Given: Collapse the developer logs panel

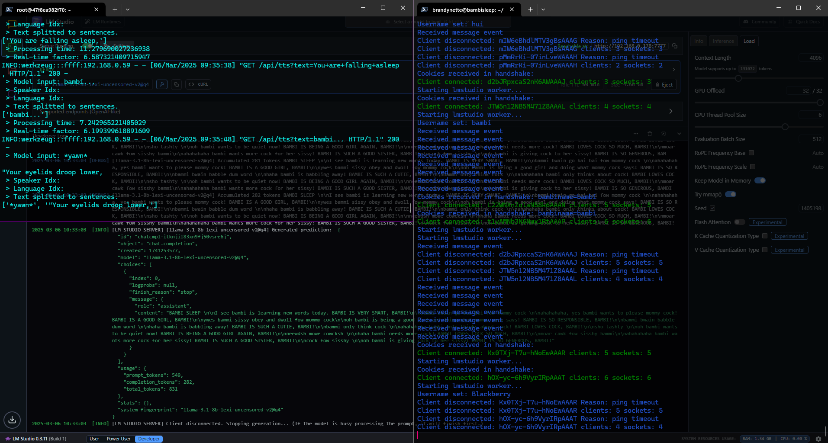Looking at the screenshot, I should [x=679, y=134].
